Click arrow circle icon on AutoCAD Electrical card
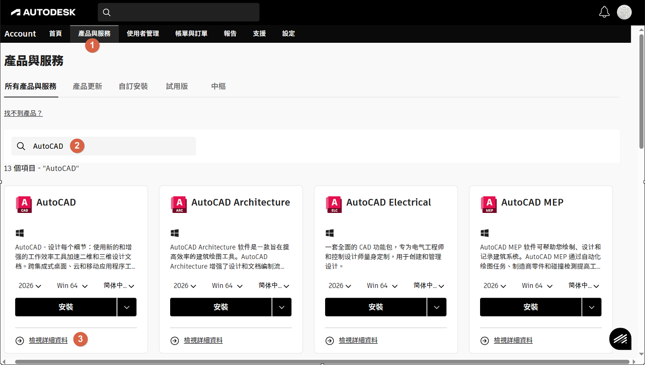This screenshot has height=365, width=645. (x=329, y=340)
